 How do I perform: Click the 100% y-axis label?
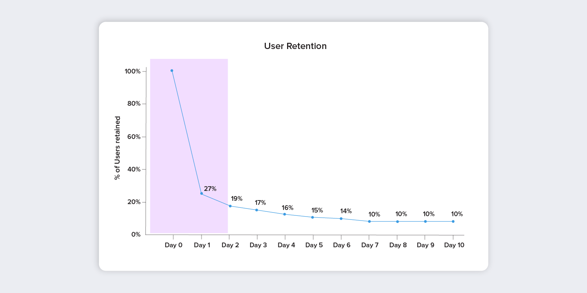tap(132, 71)
